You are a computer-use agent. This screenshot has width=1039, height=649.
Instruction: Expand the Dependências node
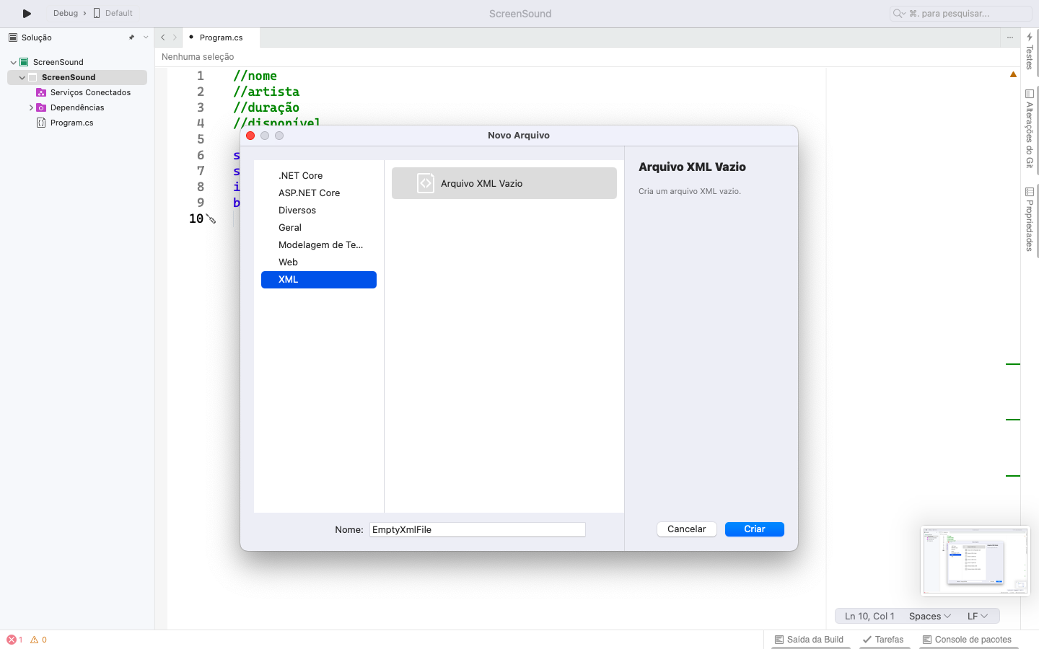coord(31,107)
